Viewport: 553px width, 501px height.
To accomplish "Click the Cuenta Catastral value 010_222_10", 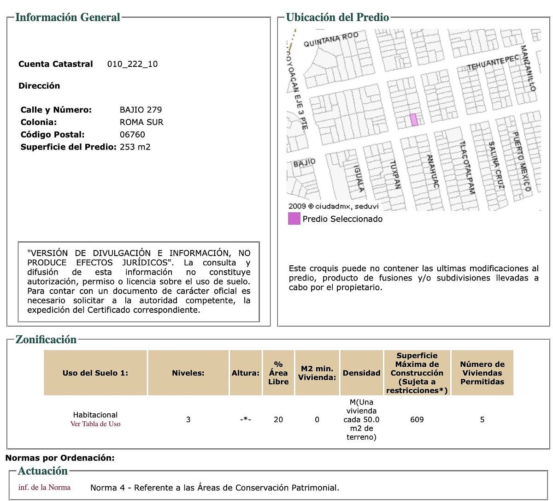I will click(x=132, y=64).
